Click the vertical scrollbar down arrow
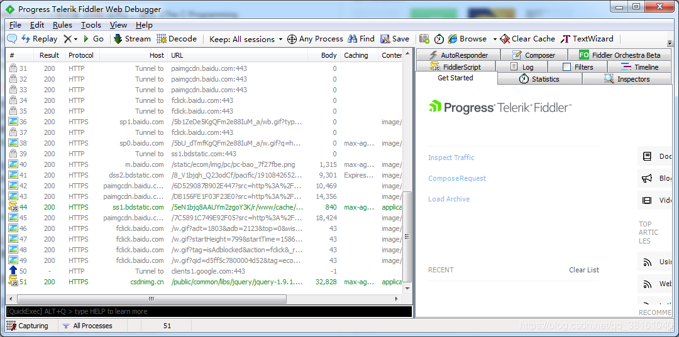This screenshot has height=337, width=679. click(x=407, y=288)
